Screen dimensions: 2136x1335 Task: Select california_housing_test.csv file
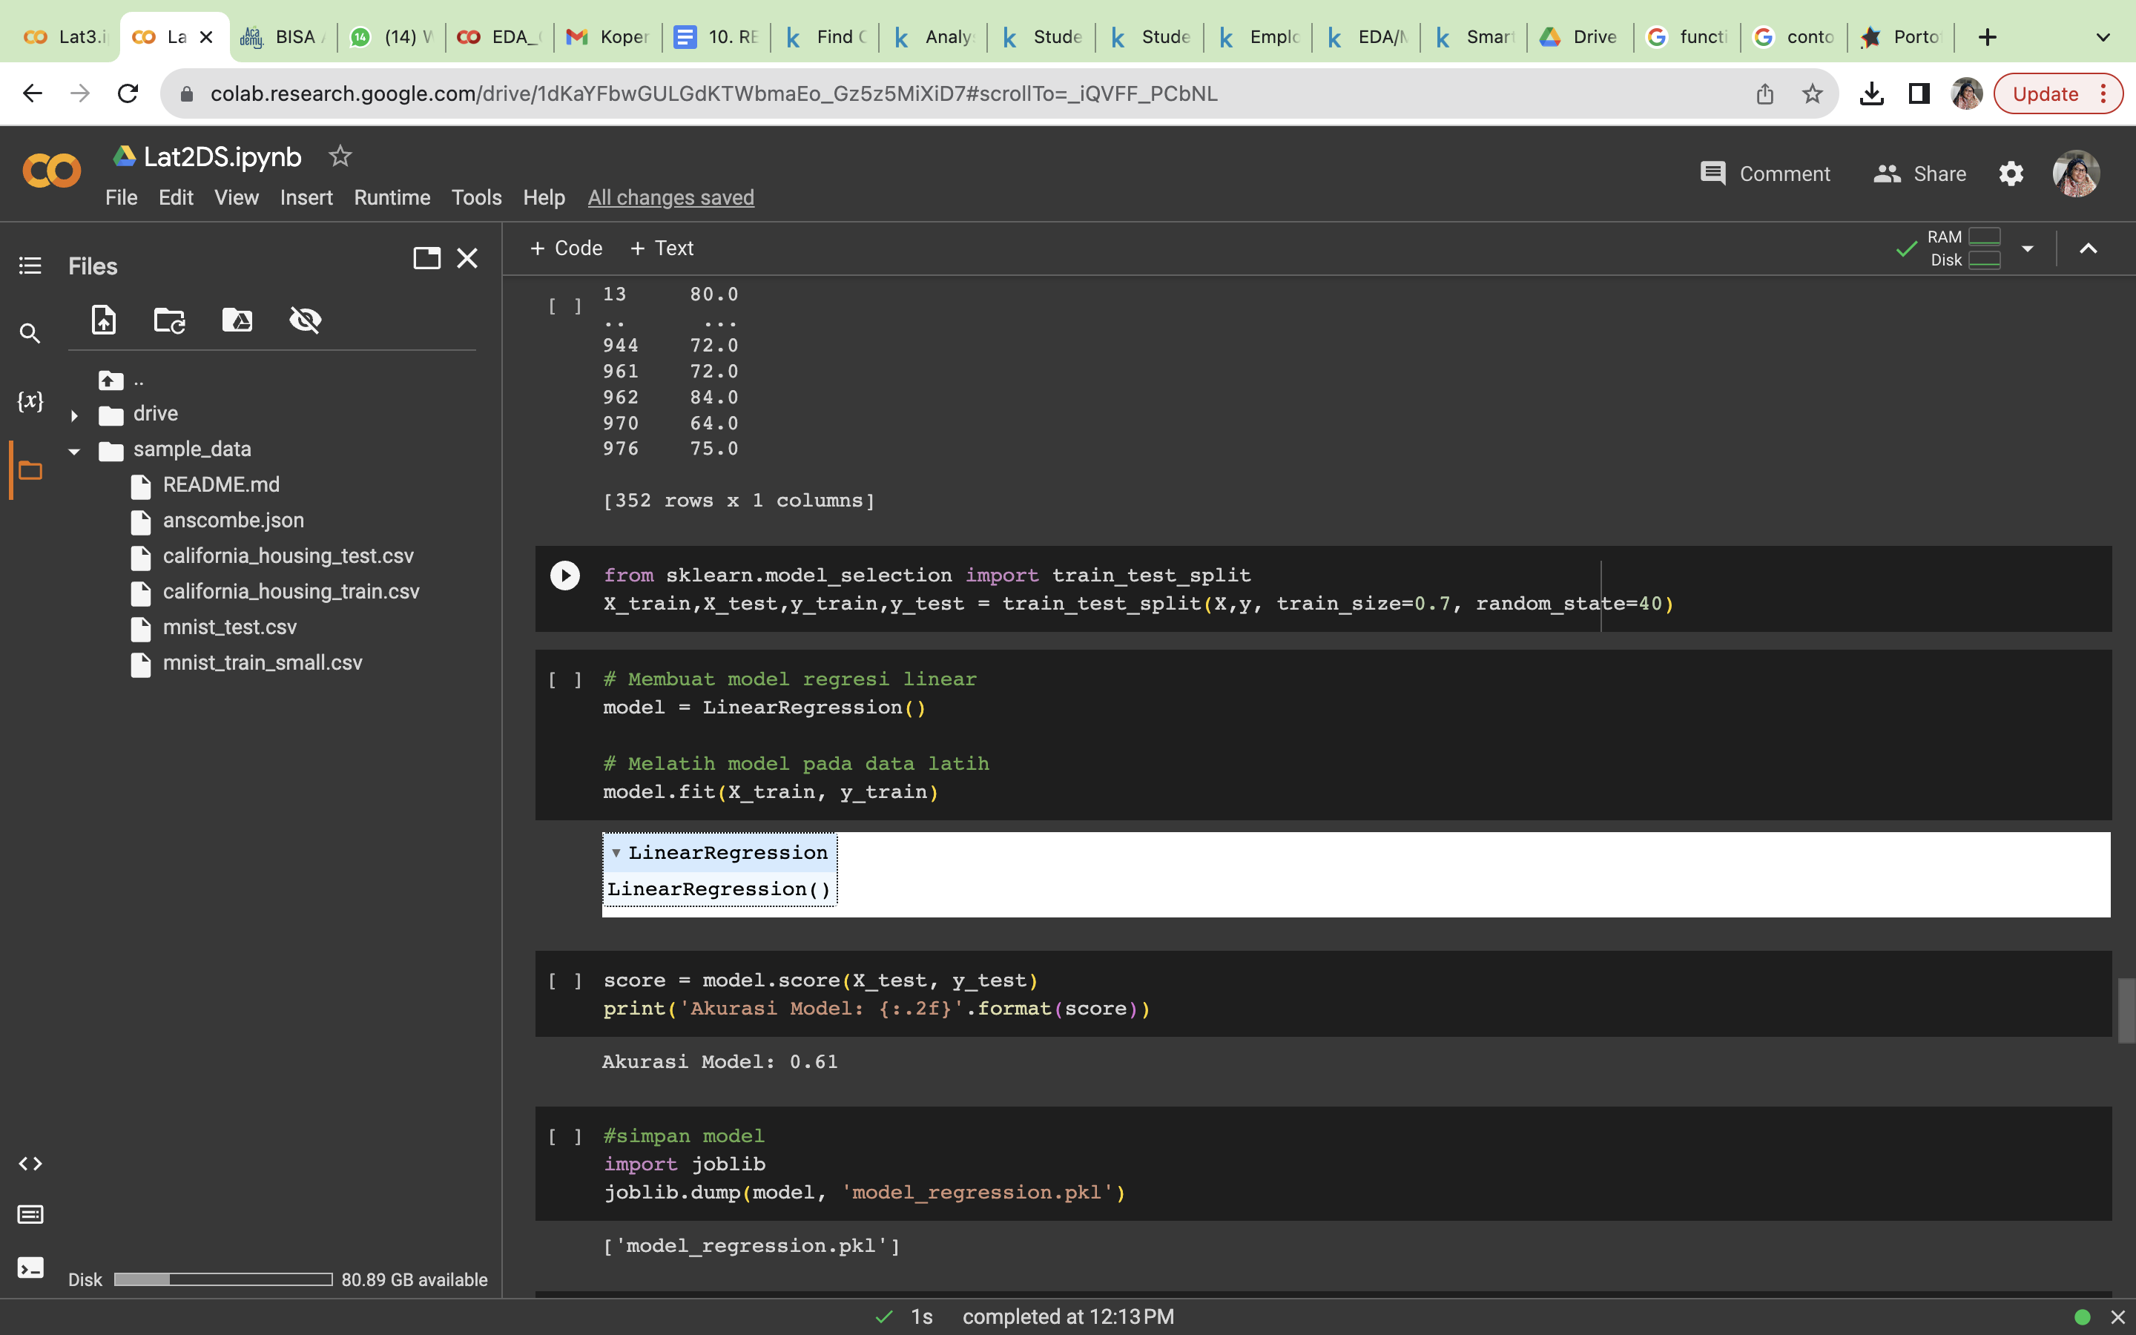[x=288, y=556]
